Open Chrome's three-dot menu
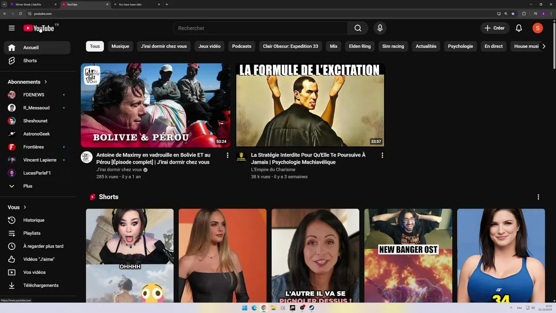 550,13
